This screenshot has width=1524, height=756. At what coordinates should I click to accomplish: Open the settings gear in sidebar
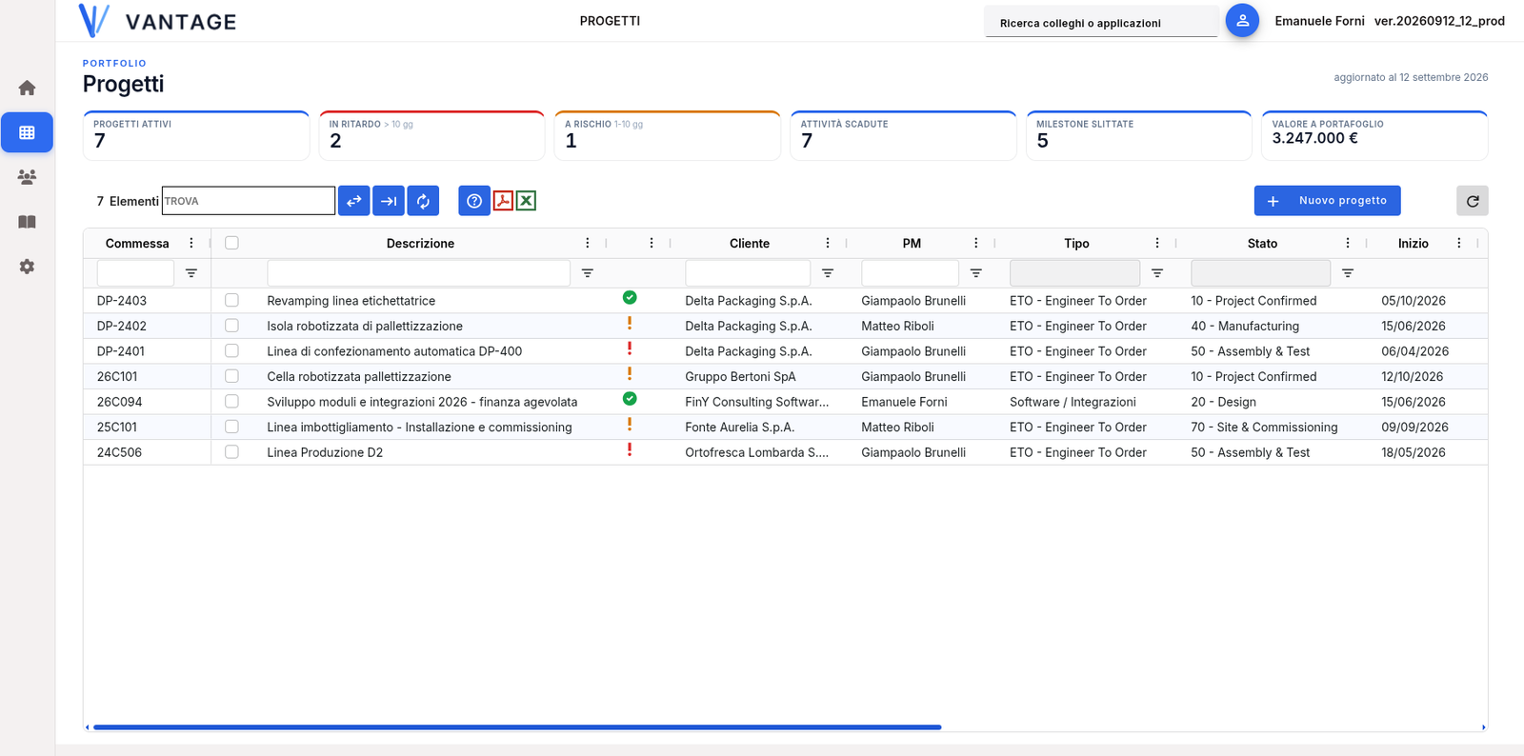pyautogui.click(x=27, y=267)
